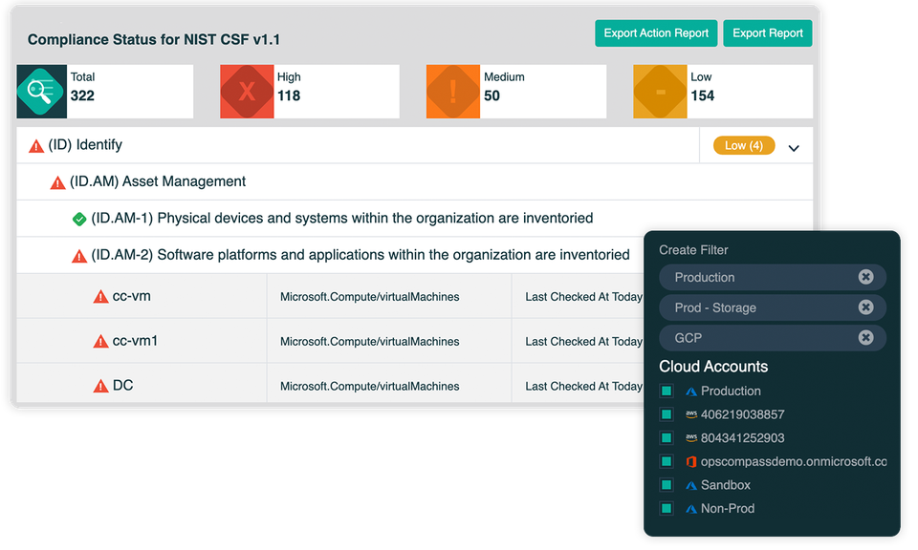Select the Non-Prod account label
The image size is (918, 550).
(728, 508)
